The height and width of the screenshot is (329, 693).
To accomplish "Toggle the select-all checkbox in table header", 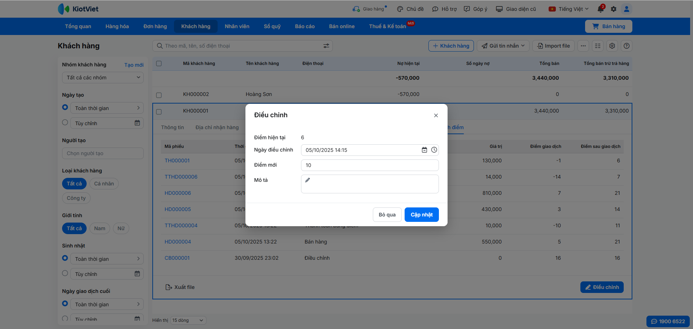I will [159, 63].
